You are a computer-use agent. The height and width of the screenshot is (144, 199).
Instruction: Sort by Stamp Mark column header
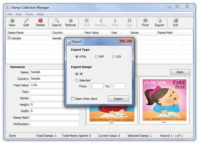(169, 33)
